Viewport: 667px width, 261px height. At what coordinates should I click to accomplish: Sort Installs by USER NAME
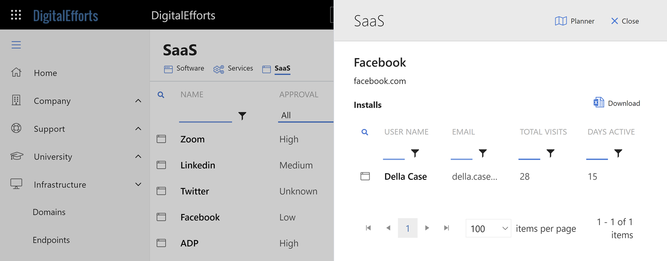point(406,132)
